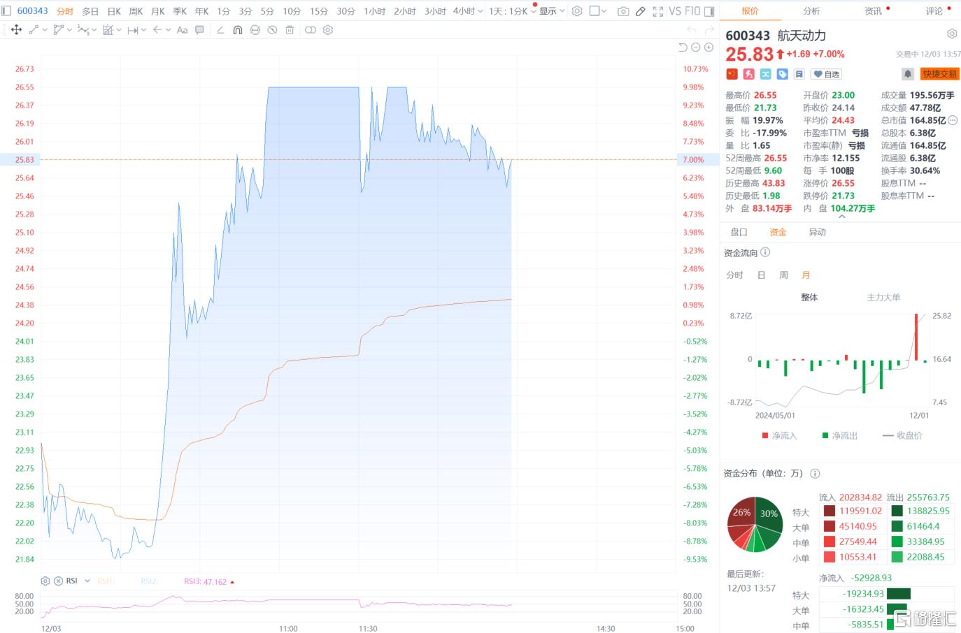
Task: Hide the RSI indicator via eye icon
Action: pyautogui.click(x=58, y=581)
